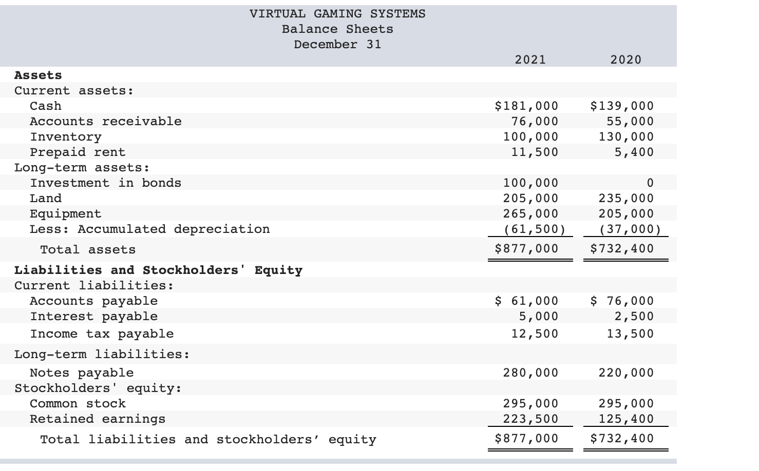The image size is (759, 471).
Task: Click the Cash 2020 value '$139,000'
Action: tap(622, 106)
